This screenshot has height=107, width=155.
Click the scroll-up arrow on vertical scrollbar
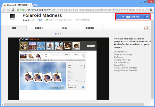(x=152, y=14)
